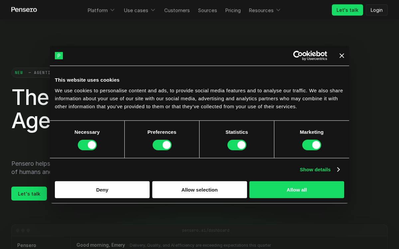Image resolution: width=399 pixels, height=249 pixels.
Task: Open the Pricing page
Action: [233, 10]
